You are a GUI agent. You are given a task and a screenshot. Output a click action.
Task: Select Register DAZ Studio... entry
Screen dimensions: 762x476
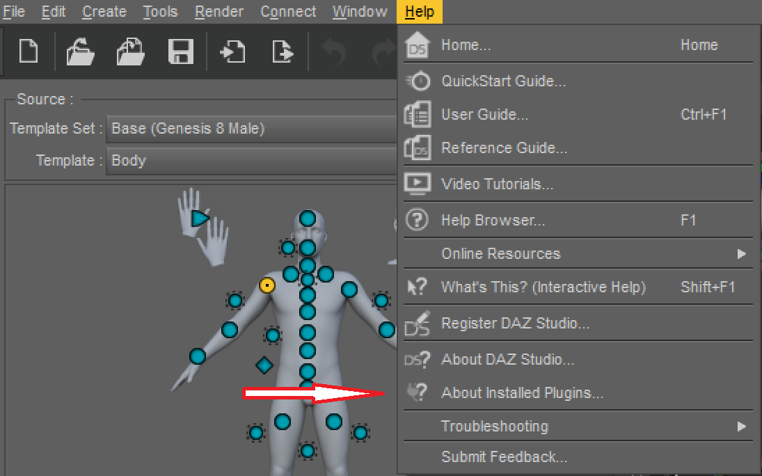coord(578,323)
